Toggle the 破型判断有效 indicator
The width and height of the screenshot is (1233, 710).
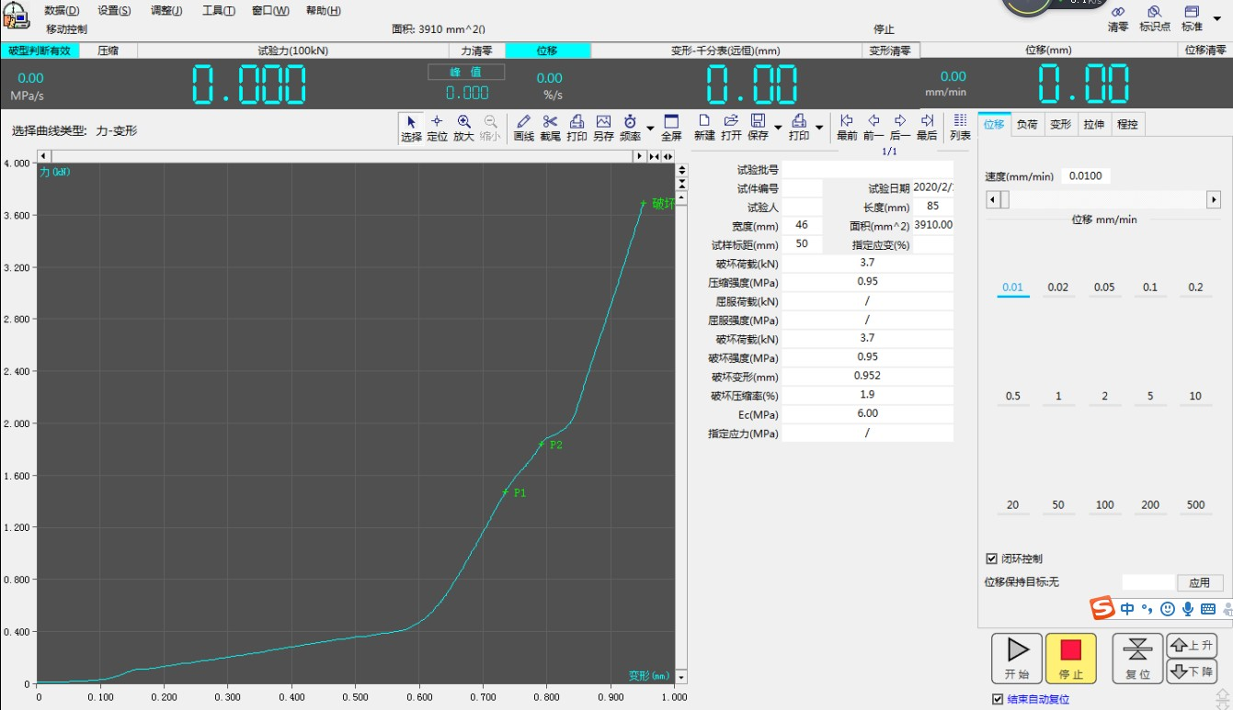(39, 51)
